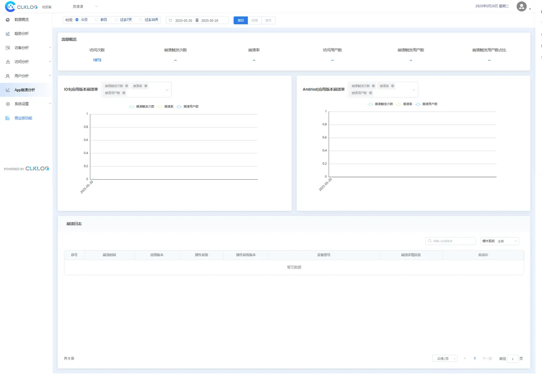Open the 操作系统 filter dropdown
Screen dimensions: 542x376
499,241
